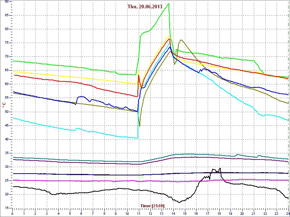Click hour 6 on the time axis

pyautogui.click(x=81, y=213)
